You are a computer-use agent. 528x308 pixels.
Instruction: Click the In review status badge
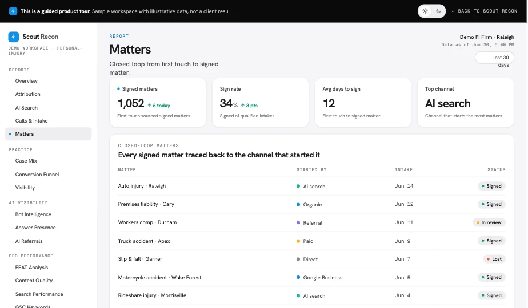489,222
